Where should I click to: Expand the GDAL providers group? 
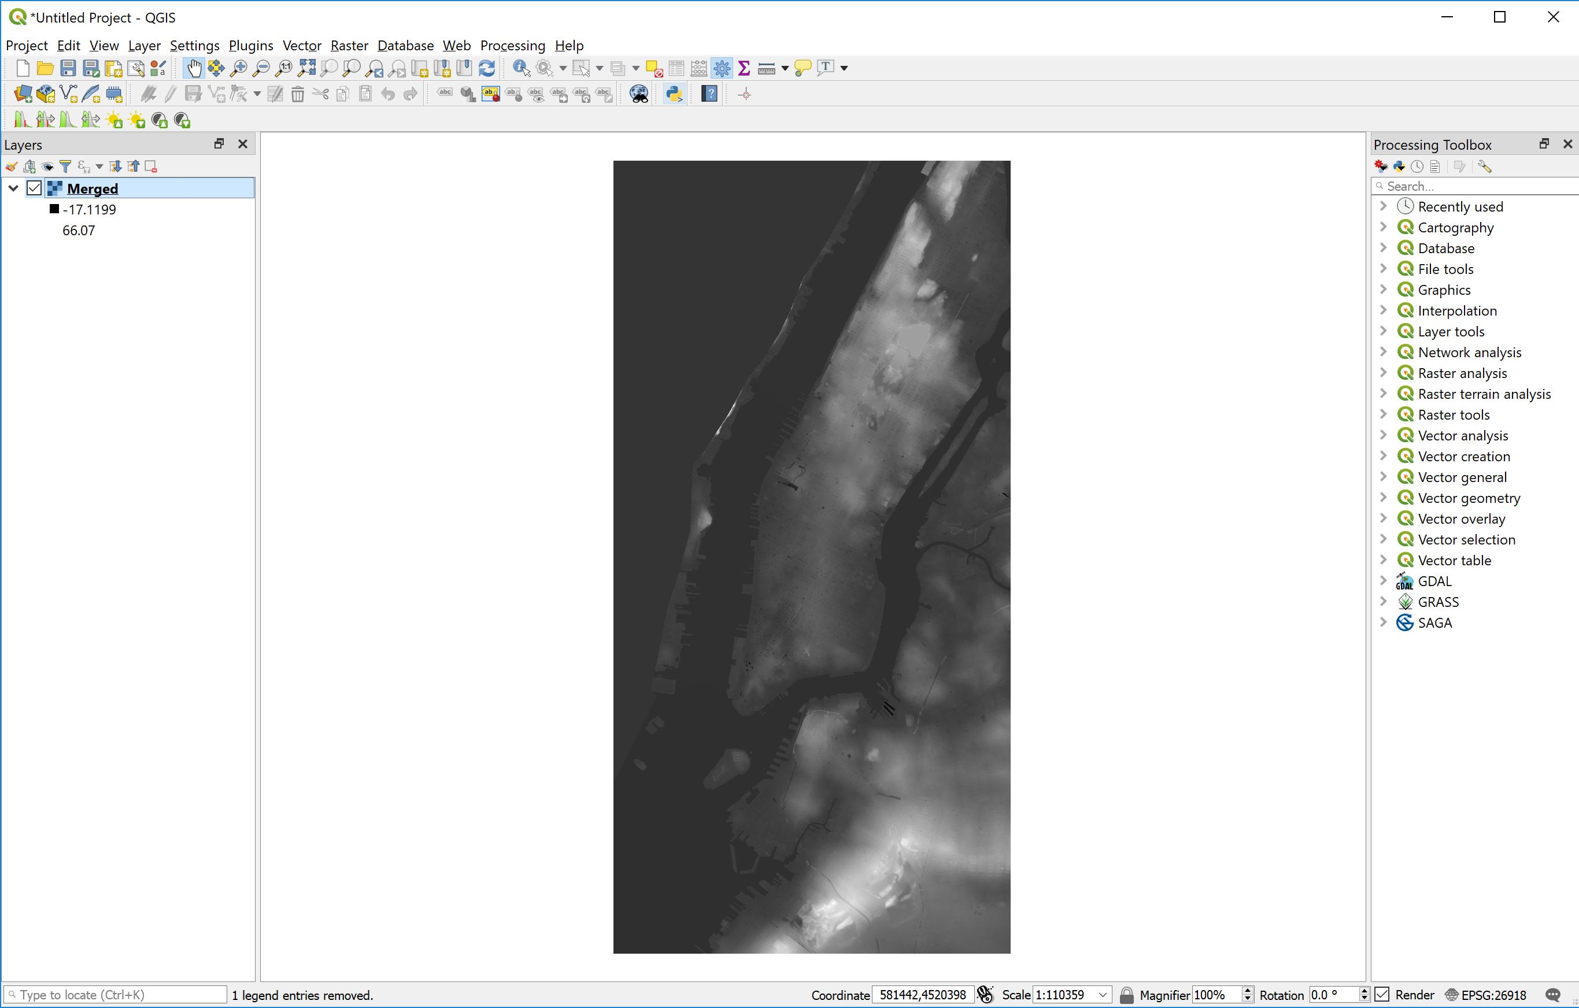(x=1384, y=581)
